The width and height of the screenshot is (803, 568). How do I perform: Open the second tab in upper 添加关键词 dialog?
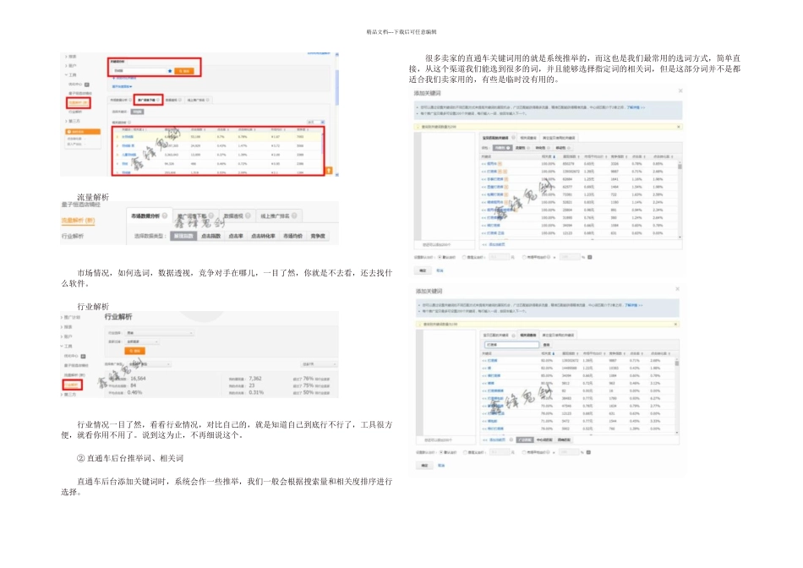click(528, 138)
